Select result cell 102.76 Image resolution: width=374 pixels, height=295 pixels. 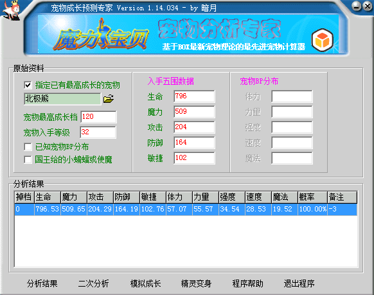[x=153, y=210]
